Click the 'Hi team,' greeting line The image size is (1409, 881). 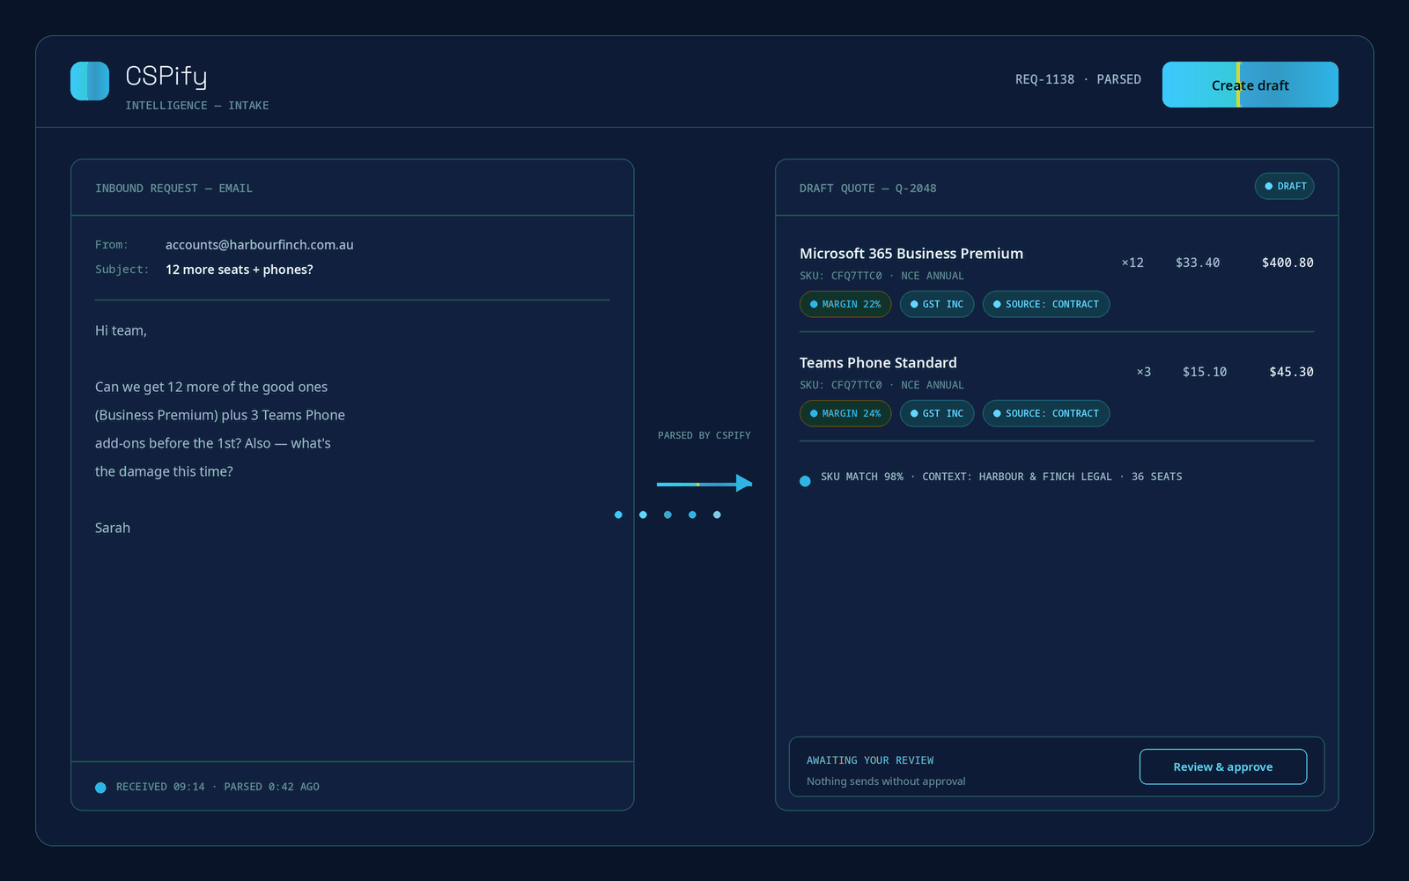pyautogui.click(x=121, y=330)
